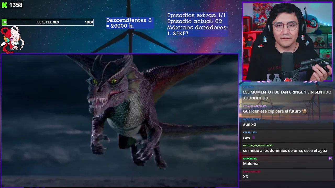Click the 10000 goal target number

point(89,22)
